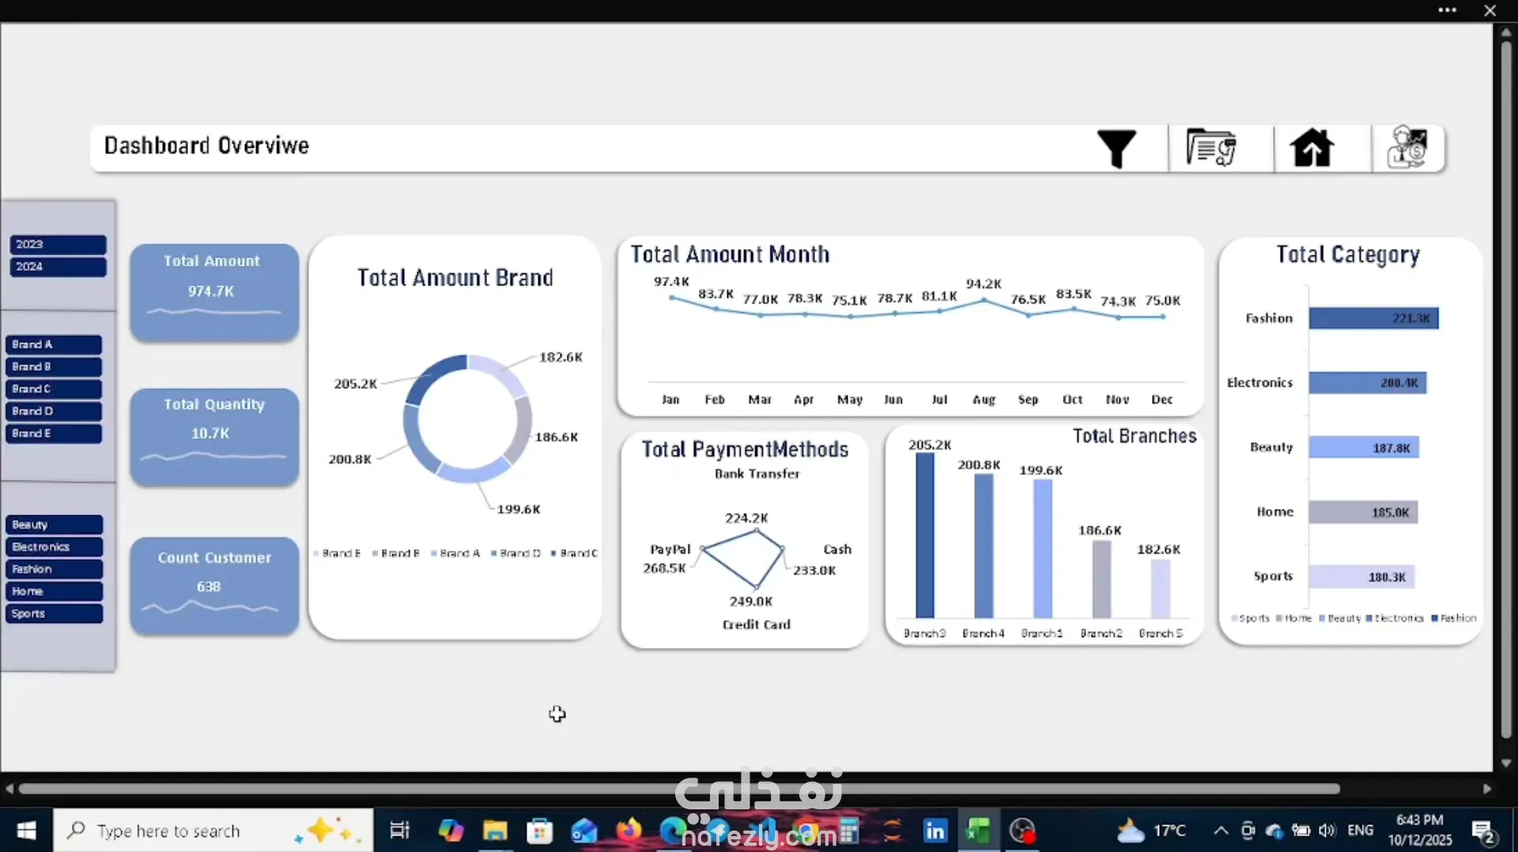Open the three-dots menu at top right
This screenshot has height=852, width=1518.
click(x=1447, y=10)
